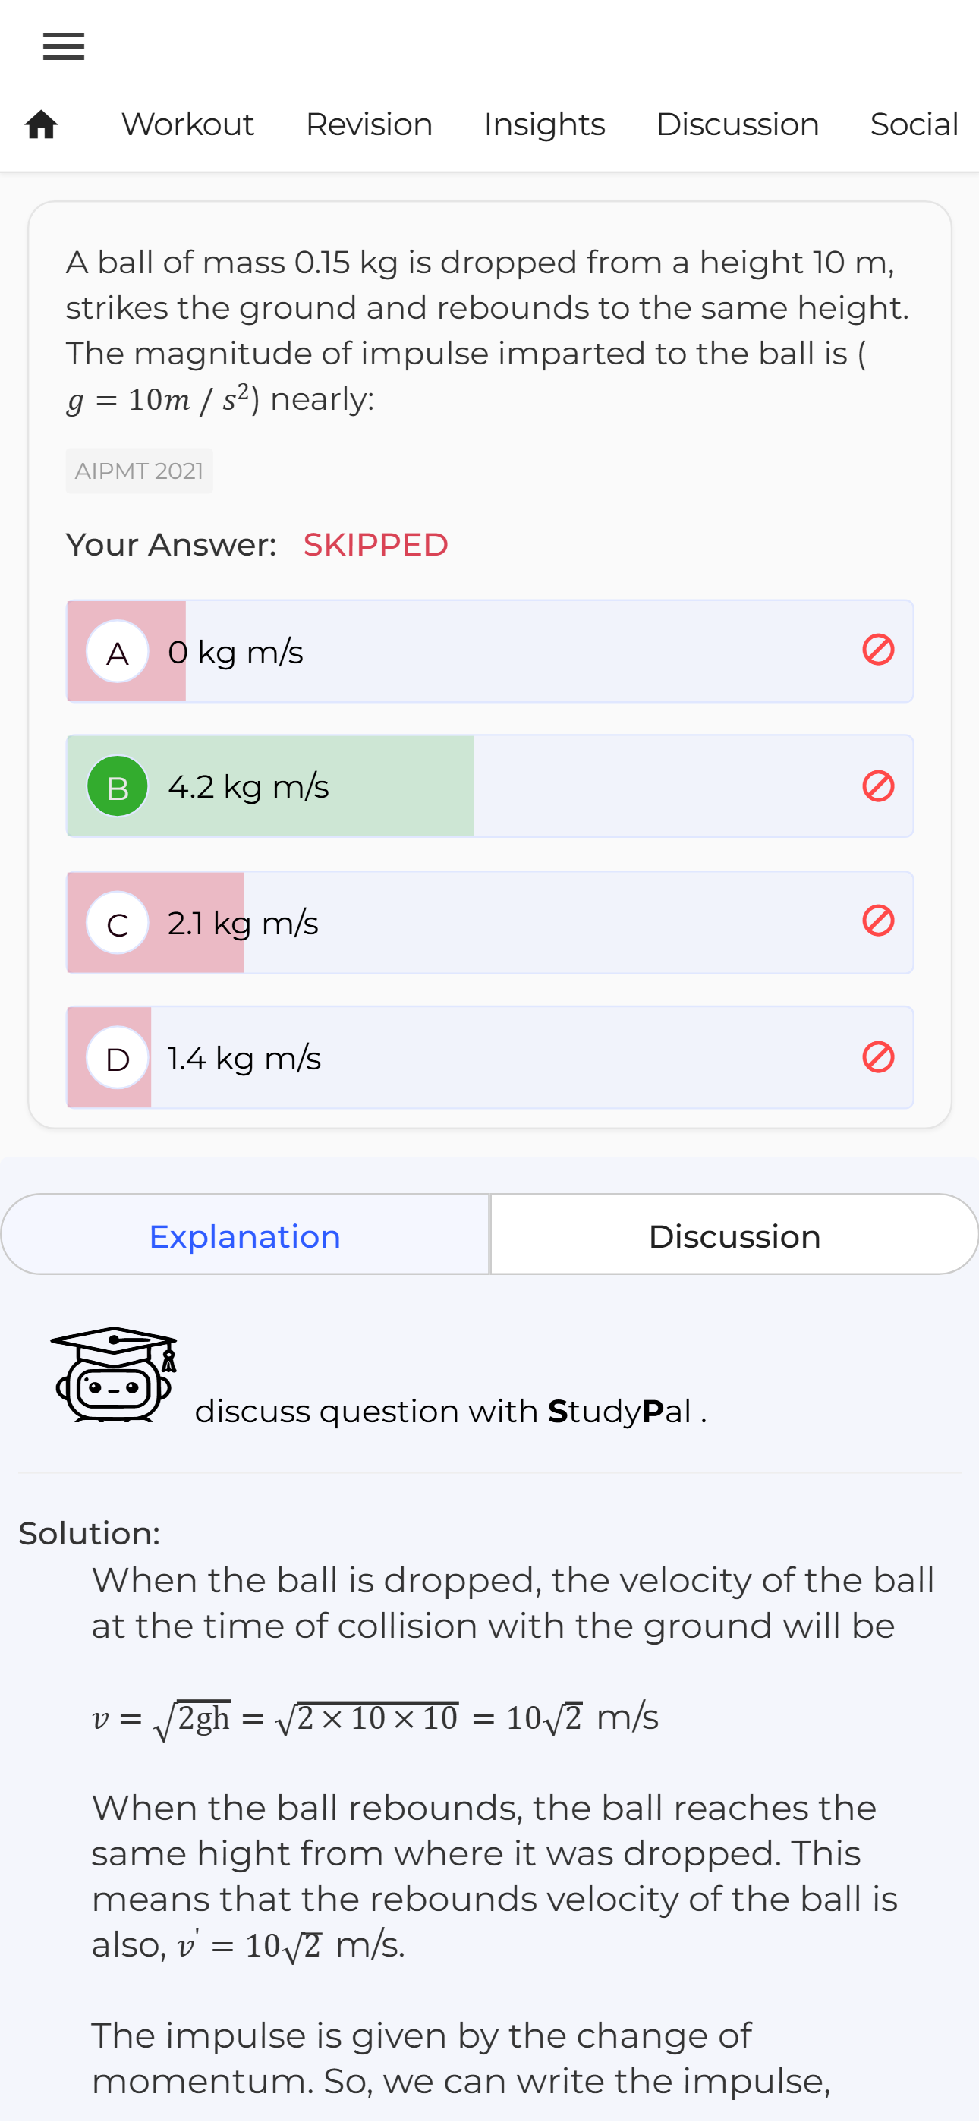Switch to the Revision tab
The image size is (979, 2122).
tap(369, 124)
